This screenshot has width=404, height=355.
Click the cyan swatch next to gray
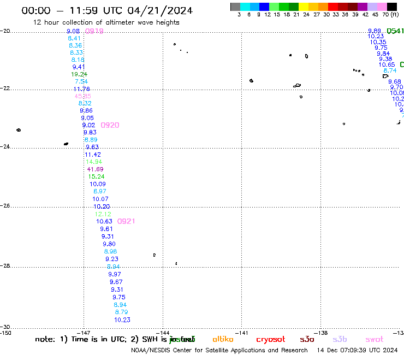[245, 7]
